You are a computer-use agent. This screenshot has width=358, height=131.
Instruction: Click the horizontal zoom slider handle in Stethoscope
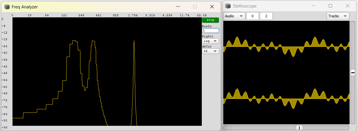pos(299,128)
